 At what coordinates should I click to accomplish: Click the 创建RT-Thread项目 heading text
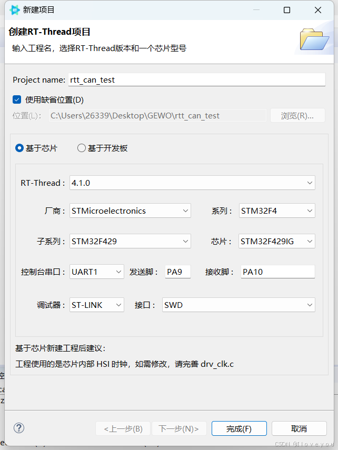tap(49, 32)
